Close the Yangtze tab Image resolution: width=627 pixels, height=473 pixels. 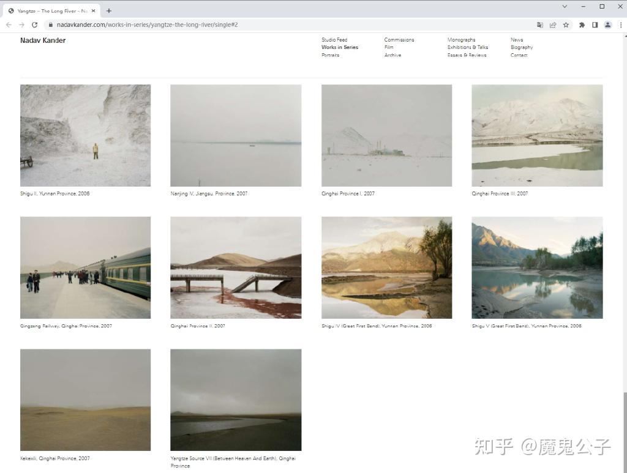pyautogui.click(x=93, y=11)
